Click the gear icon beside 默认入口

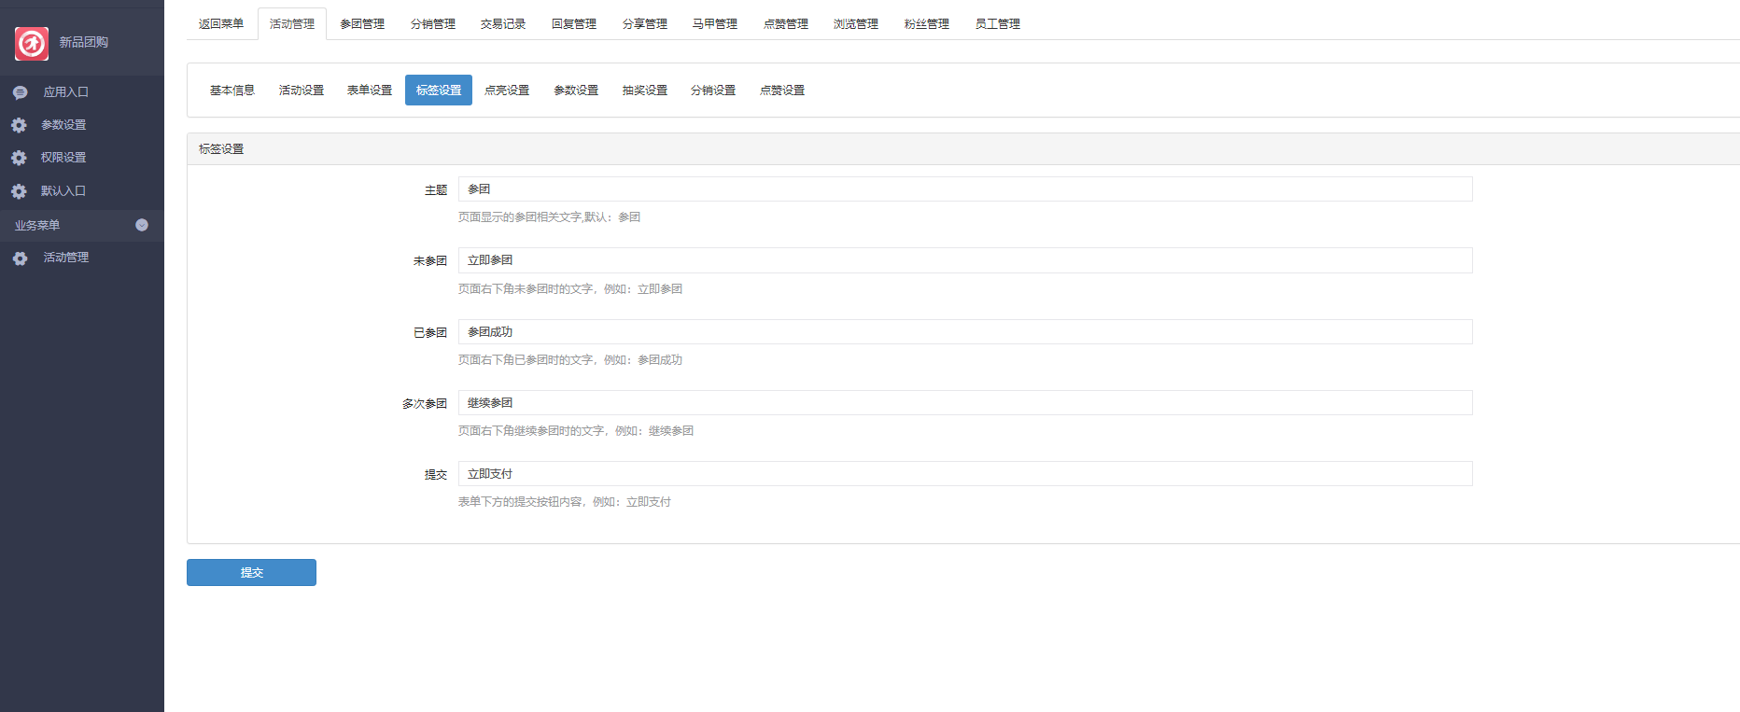coord(19,191)
